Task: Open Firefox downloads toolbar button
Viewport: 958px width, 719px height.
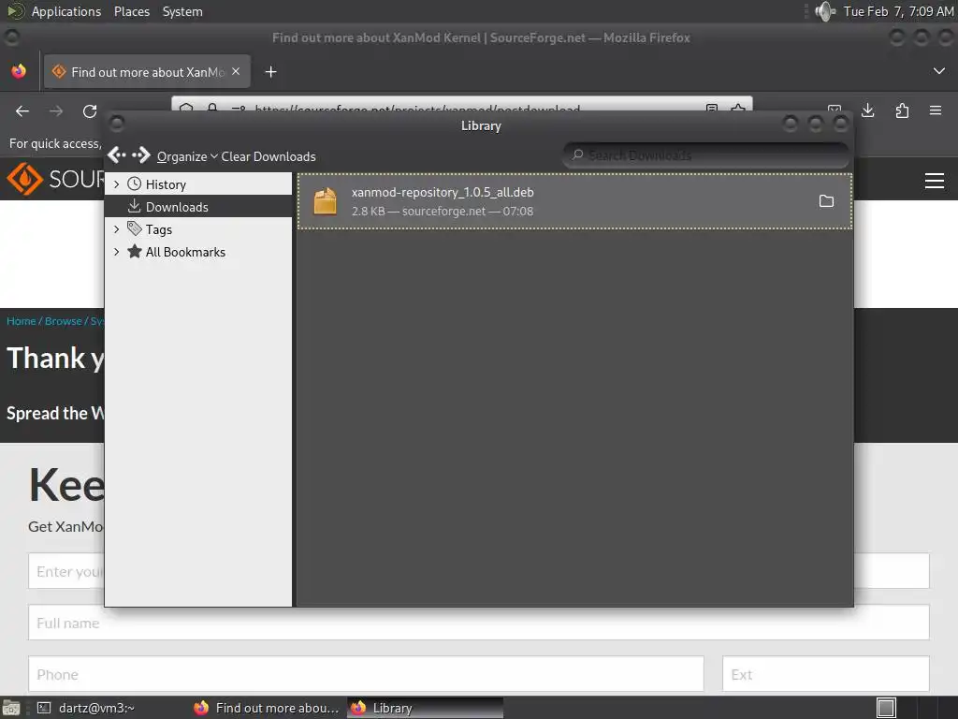Action: [x=867, y=110]
